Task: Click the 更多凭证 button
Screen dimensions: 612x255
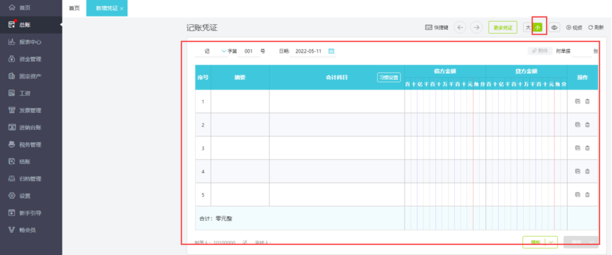Action: (x=503, y=28)
